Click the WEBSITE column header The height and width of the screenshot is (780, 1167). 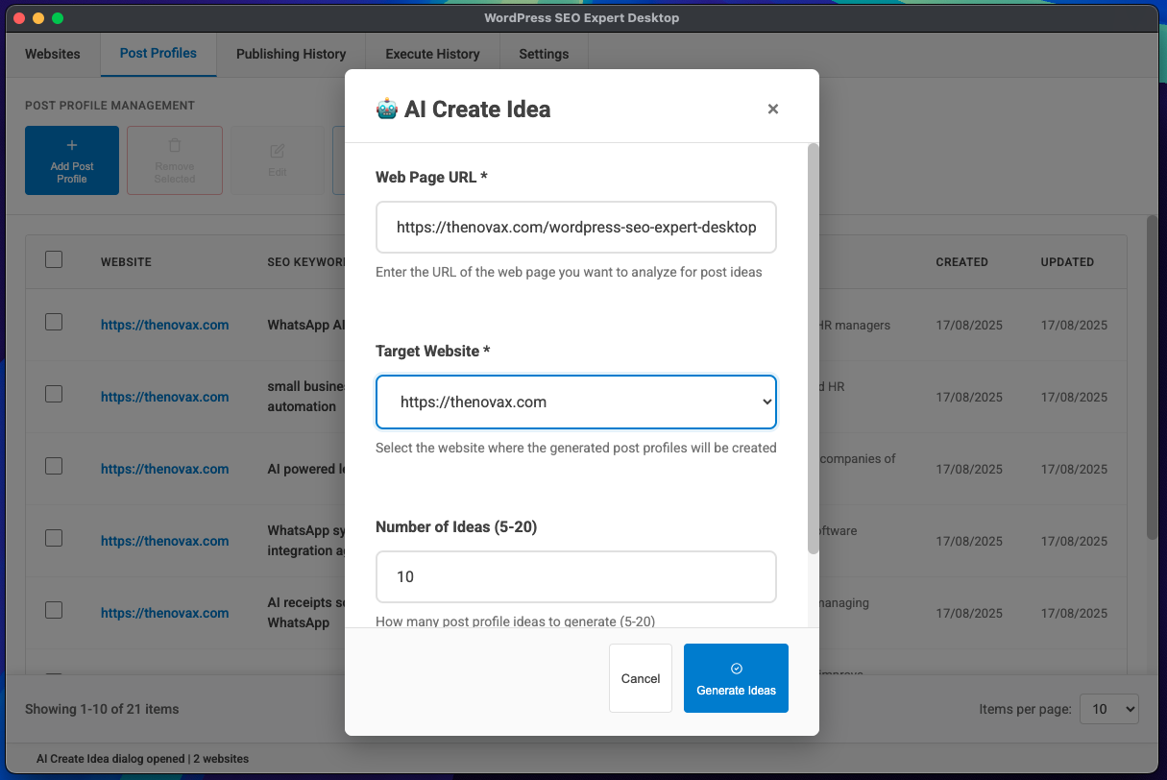click(126, 261)
